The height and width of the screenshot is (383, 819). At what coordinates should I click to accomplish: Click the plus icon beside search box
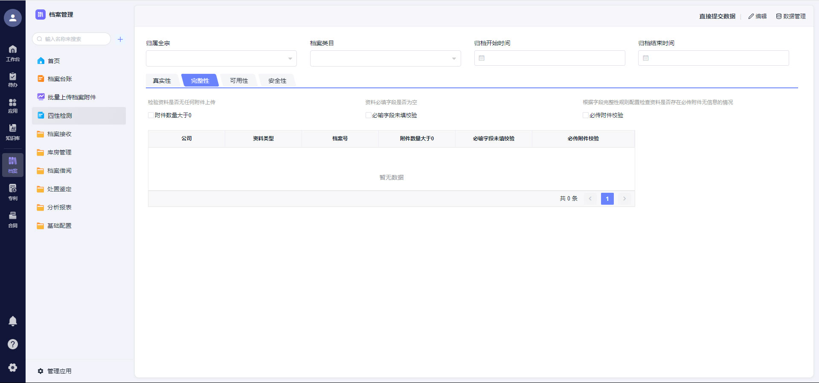120,39
